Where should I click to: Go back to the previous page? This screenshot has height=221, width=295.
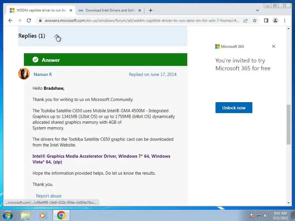pyautogui.click(x=10, y=20)
